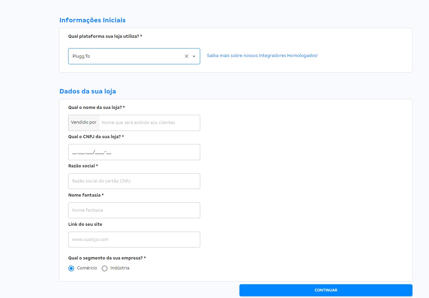
Task: Open the Integradores Homologados link
Action: tap(262, 56)
